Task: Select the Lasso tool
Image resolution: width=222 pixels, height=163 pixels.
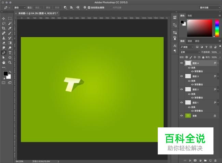Action: tap(4, 23)
